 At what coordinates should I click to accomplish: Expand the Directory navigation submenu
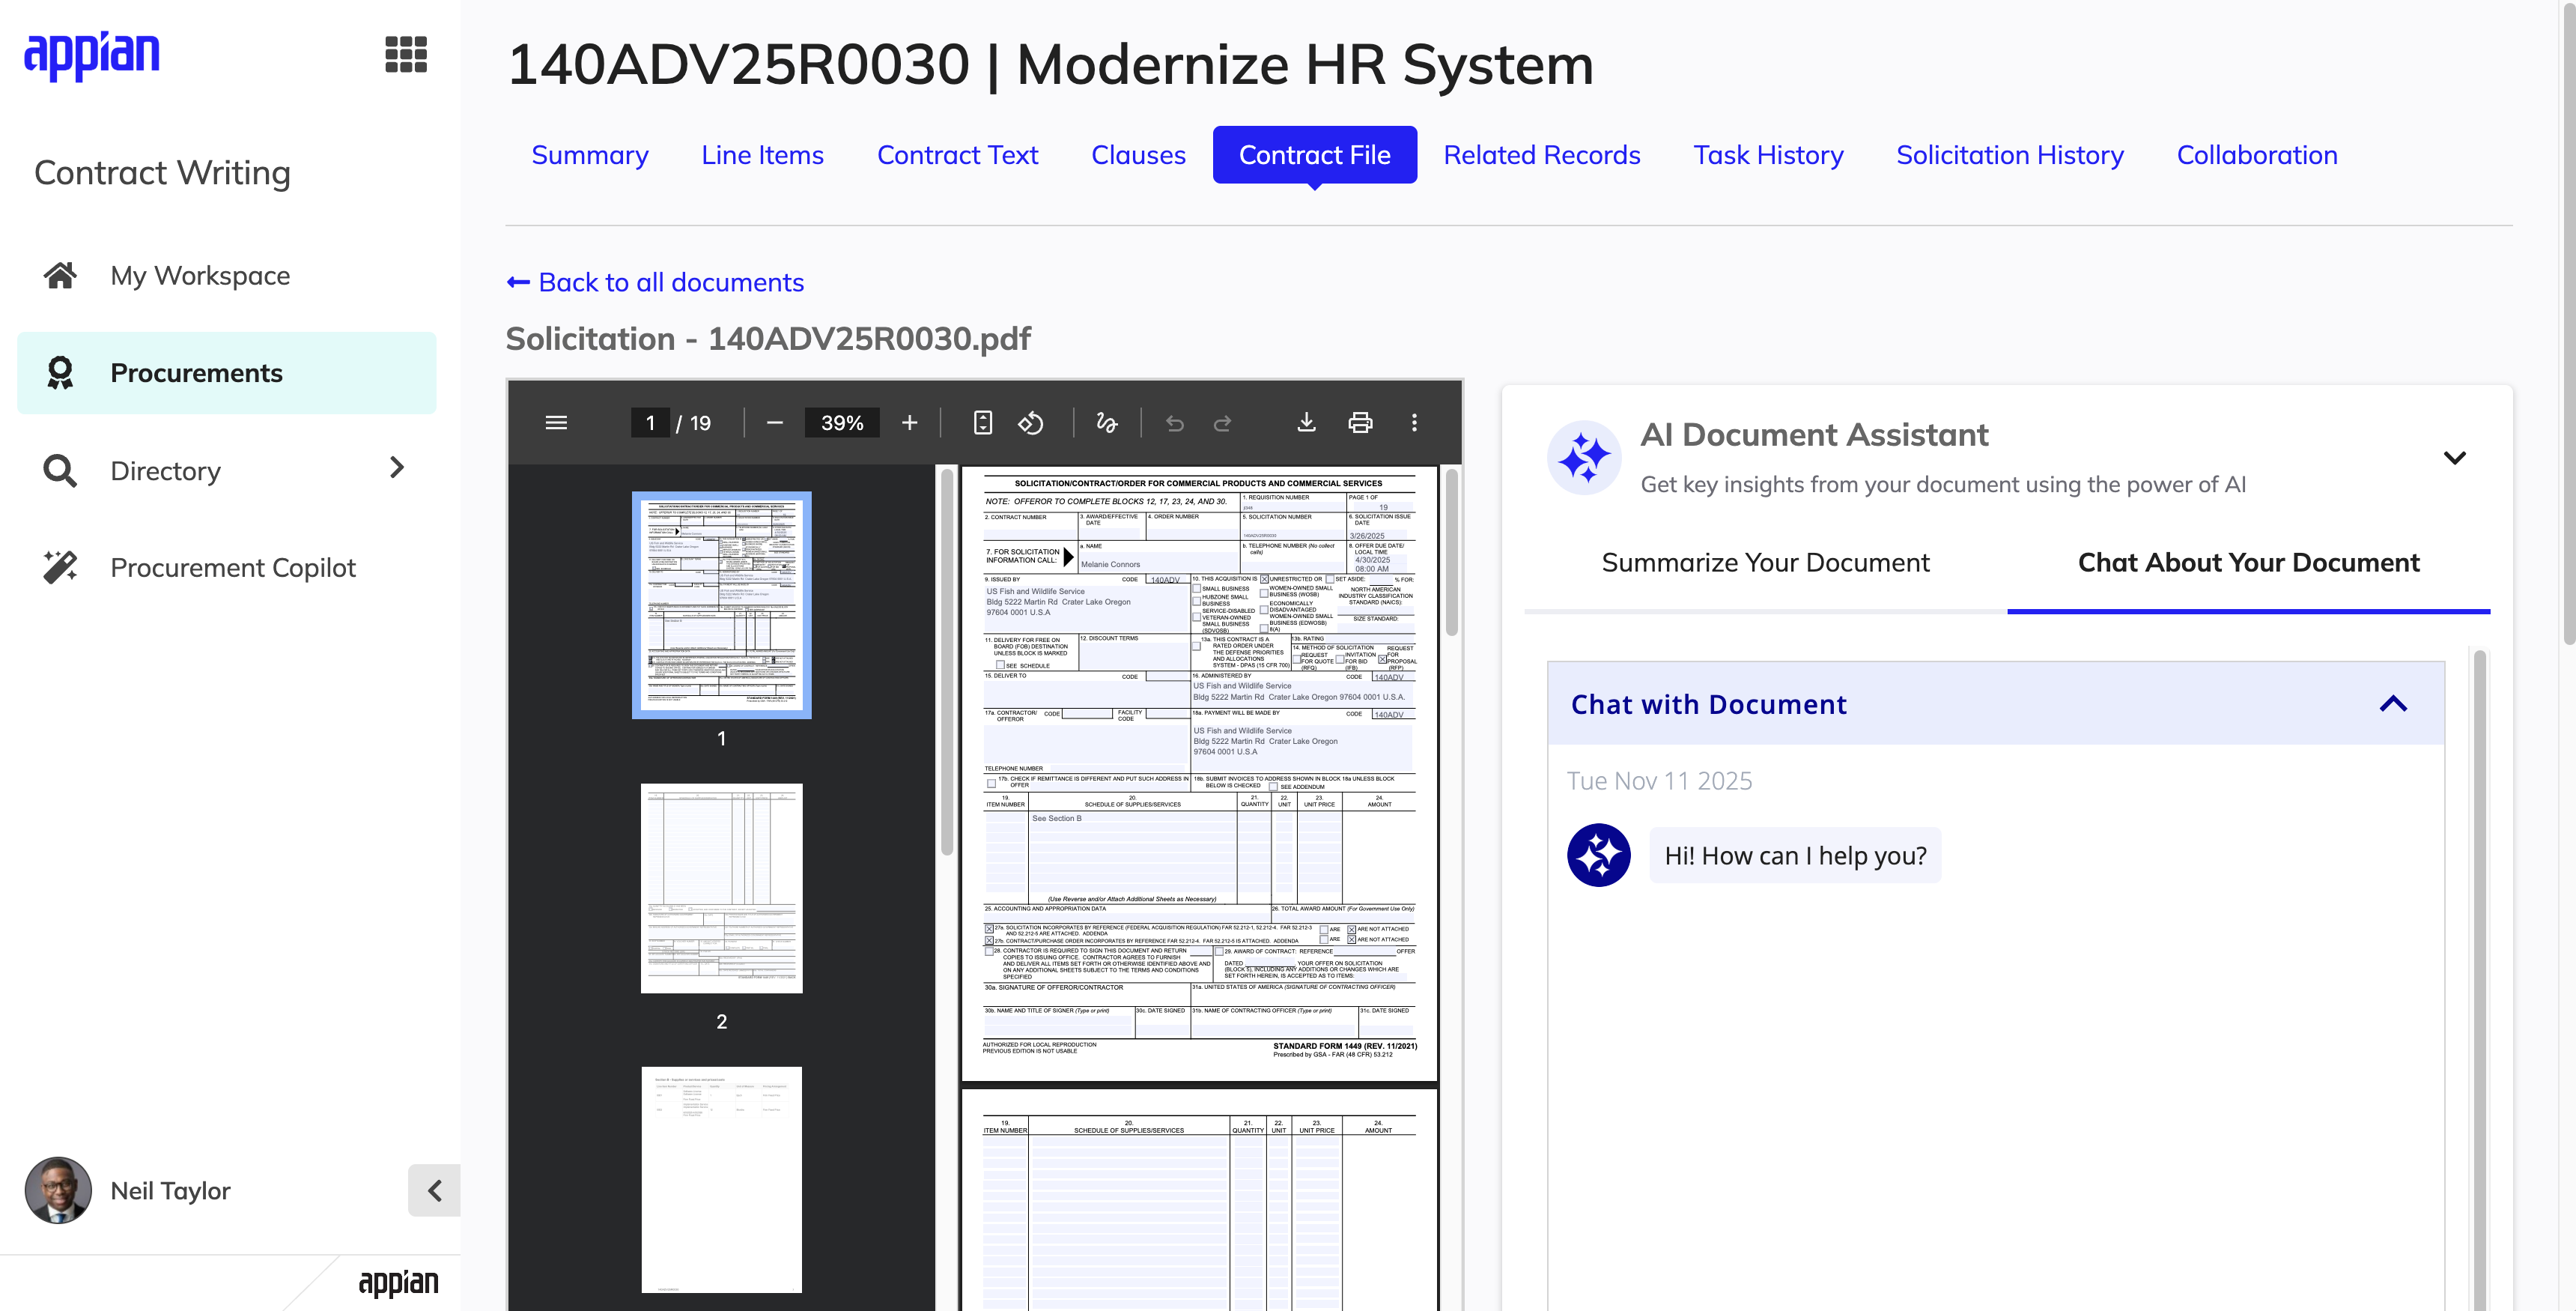tap(396, 468)
